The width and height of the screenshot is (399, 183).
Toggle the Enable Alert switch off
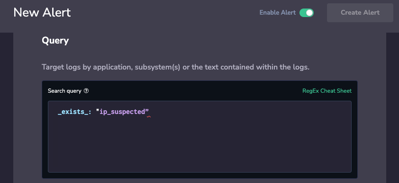[307, 13]
